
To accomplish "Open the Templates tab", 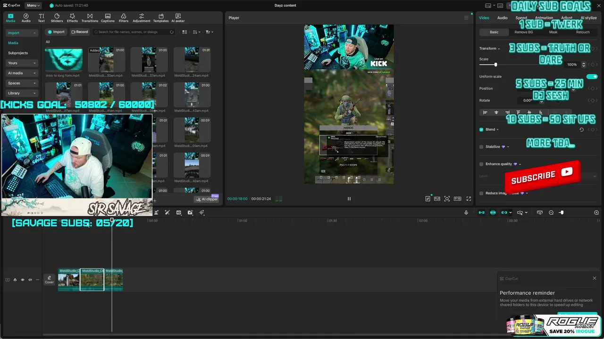I will (161, 18).
